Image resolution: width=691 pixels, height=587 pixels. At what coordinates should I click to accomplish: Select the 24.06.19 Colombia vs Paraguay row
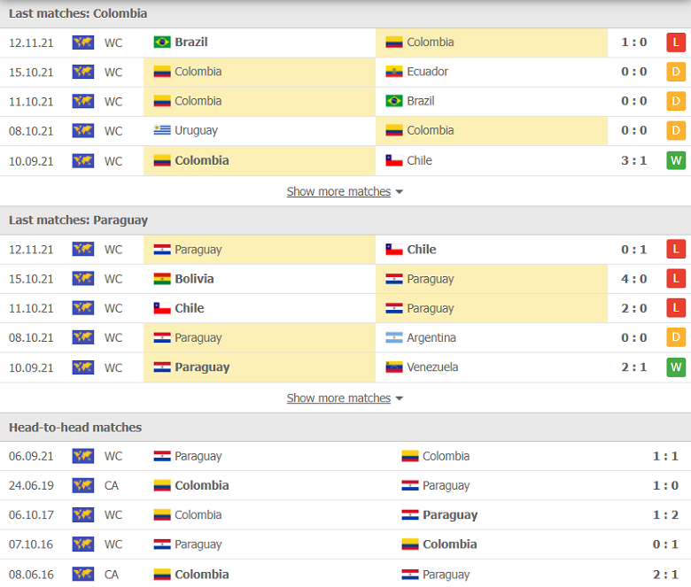(x=345, y=485)
